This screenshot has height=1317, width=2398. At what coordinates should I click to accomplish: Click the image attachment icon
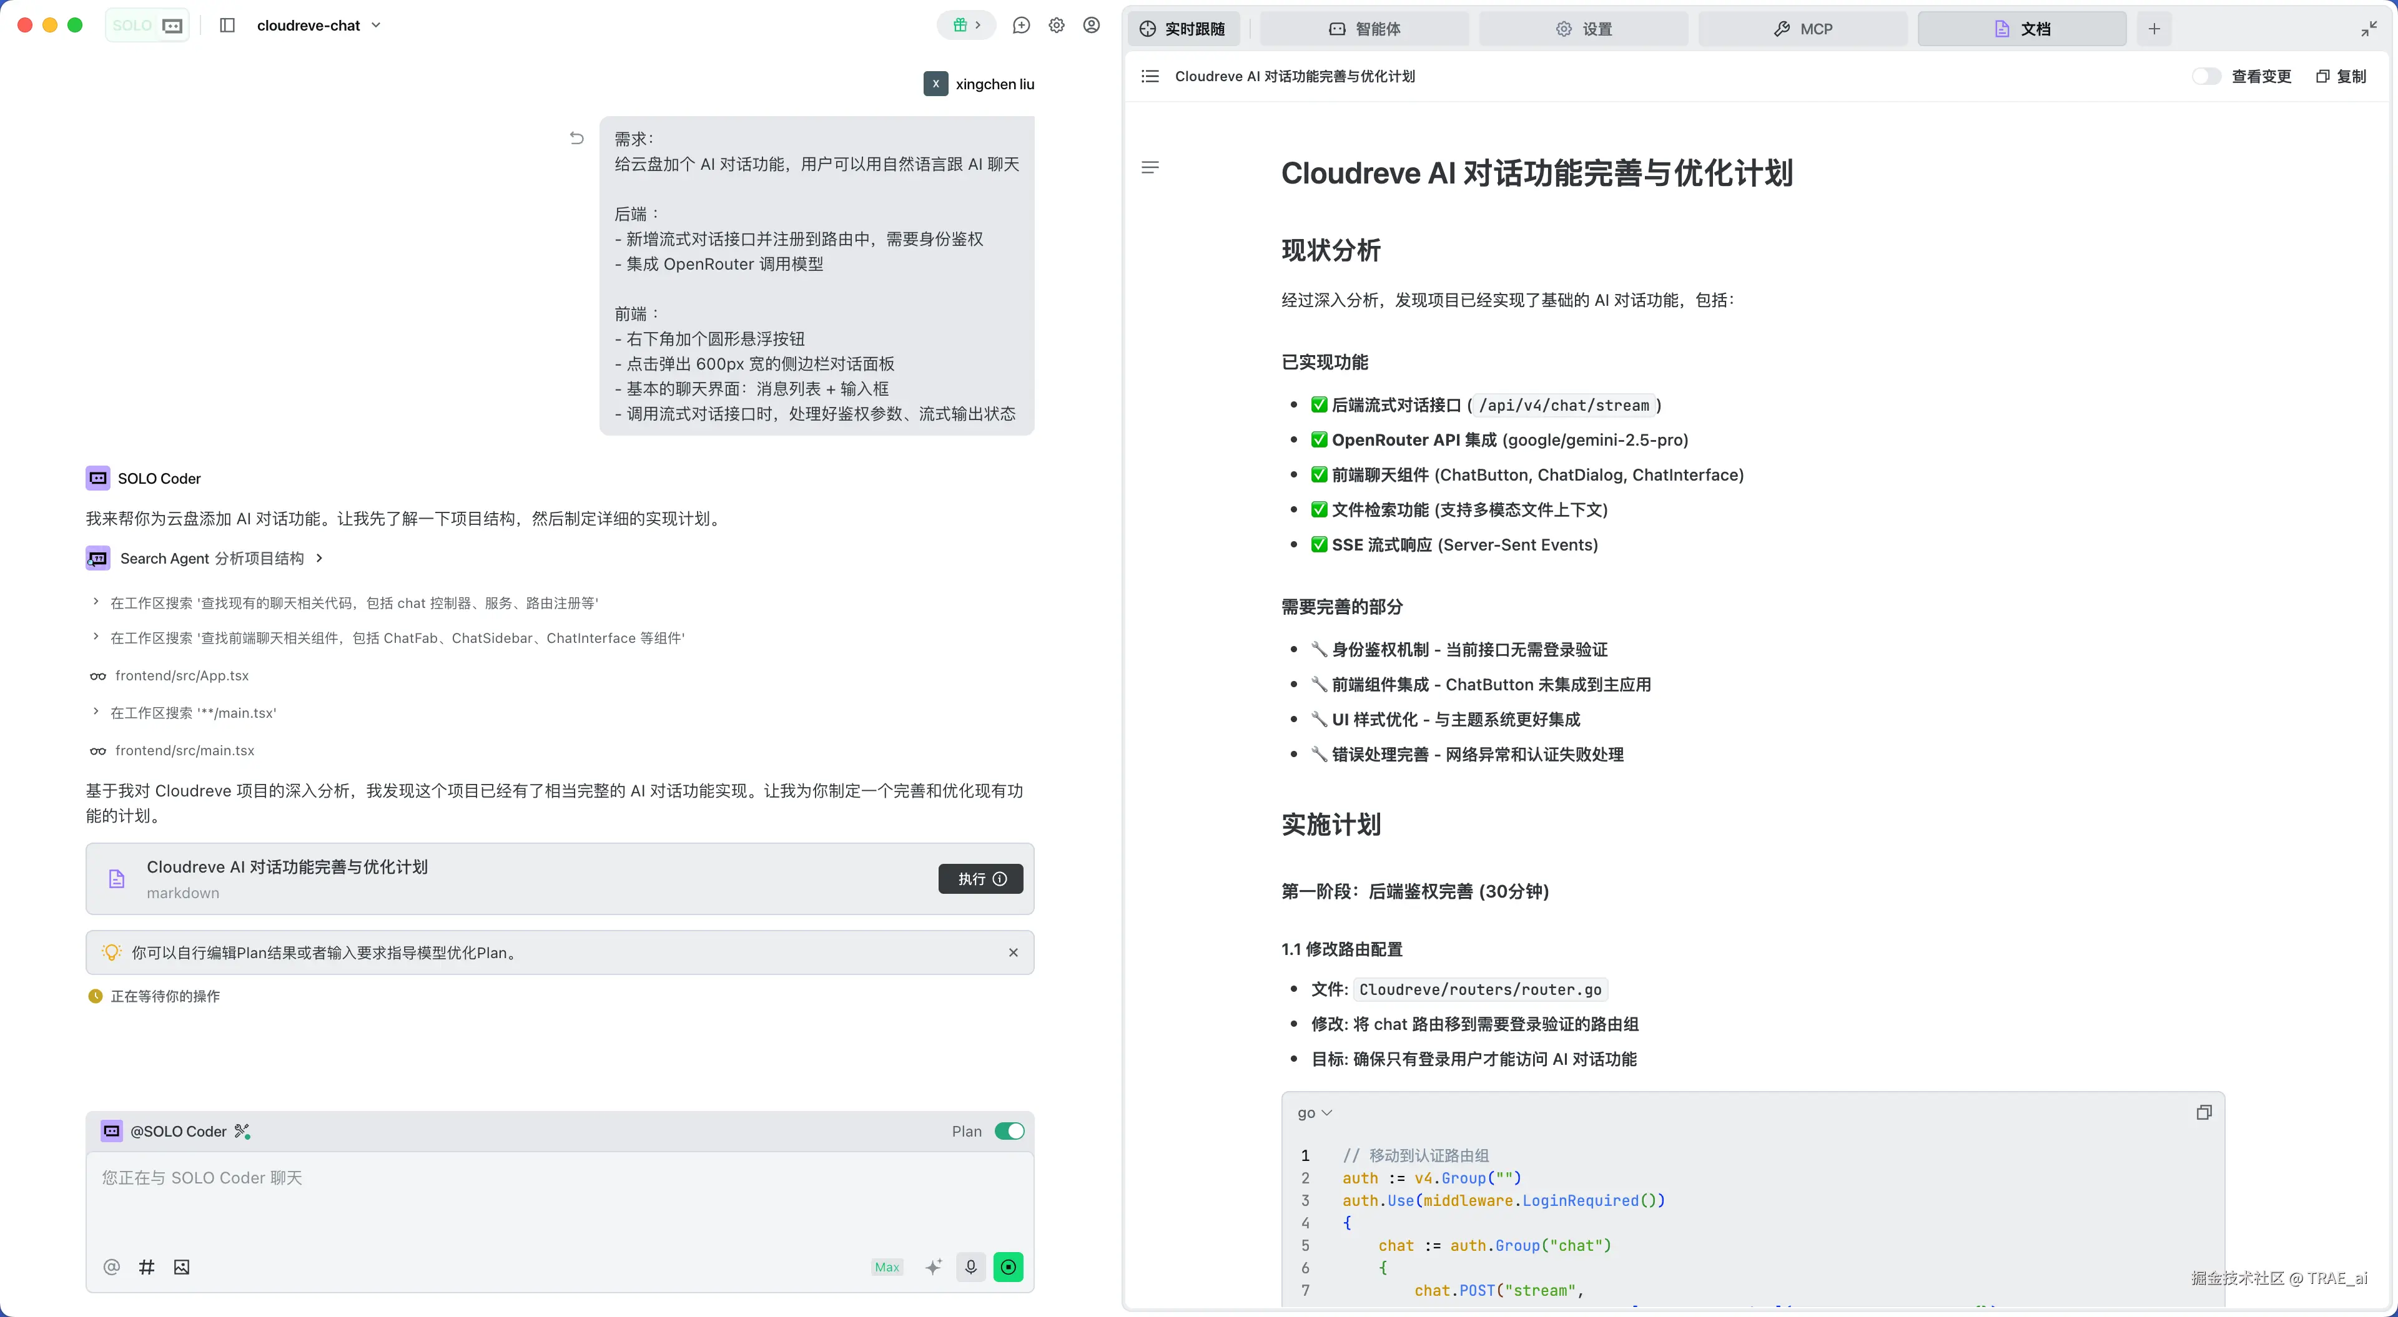pyautogui.click(x=182, y=1266)
